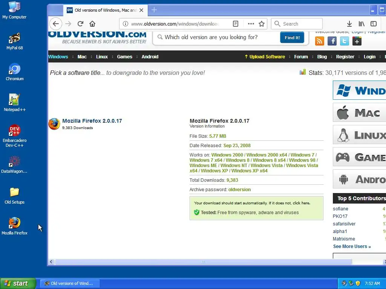Select DataWagon desktop shortcut

pyautogui.click(x=14, y=164)
